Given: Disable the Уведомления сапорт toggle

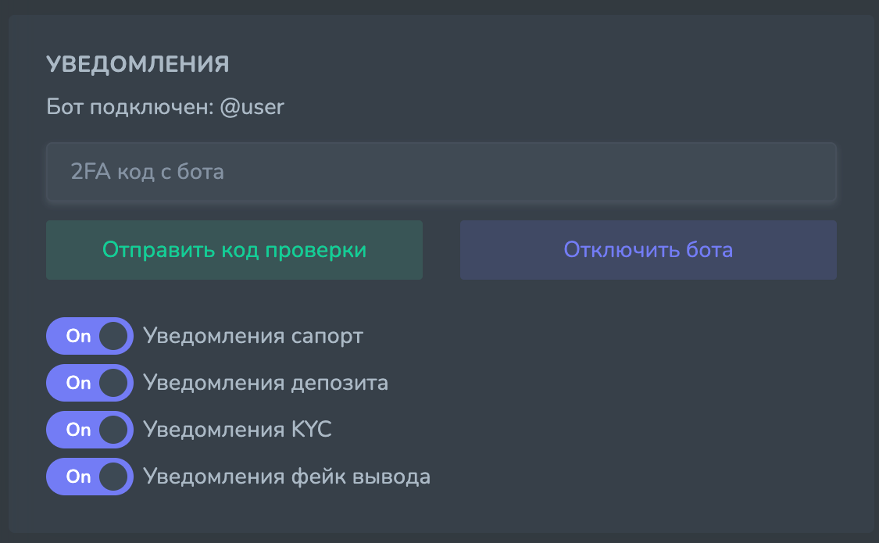Looking at the screenshot, I should [90, 336].
